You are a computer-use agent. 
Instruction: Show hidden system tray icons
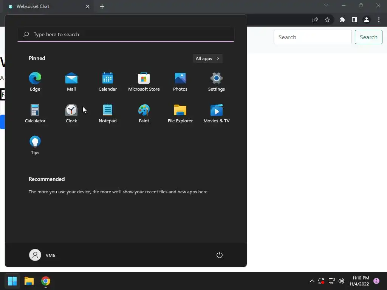[x=312, y=281]
